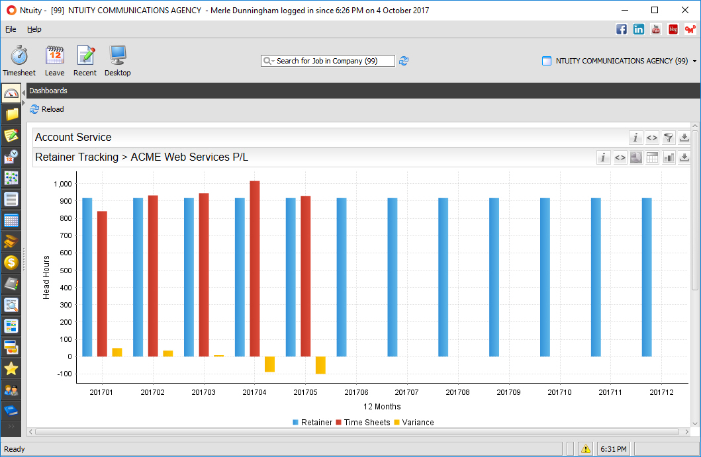Open the lined document sidebar icon
The image size is (701, 457).
click(11, 199)
